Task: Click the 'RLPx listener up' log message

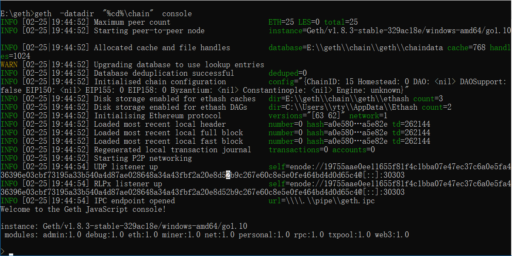Action: click(x=128, y=184)
